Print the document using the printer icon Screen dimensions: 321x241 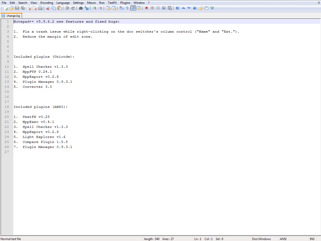point(40,8)
